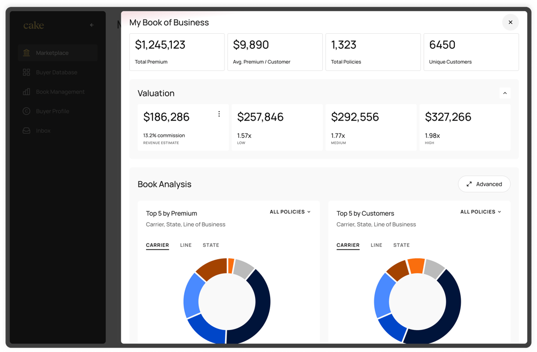
Task: Collapse the Valuation section
Action: [x=505, y=93]
